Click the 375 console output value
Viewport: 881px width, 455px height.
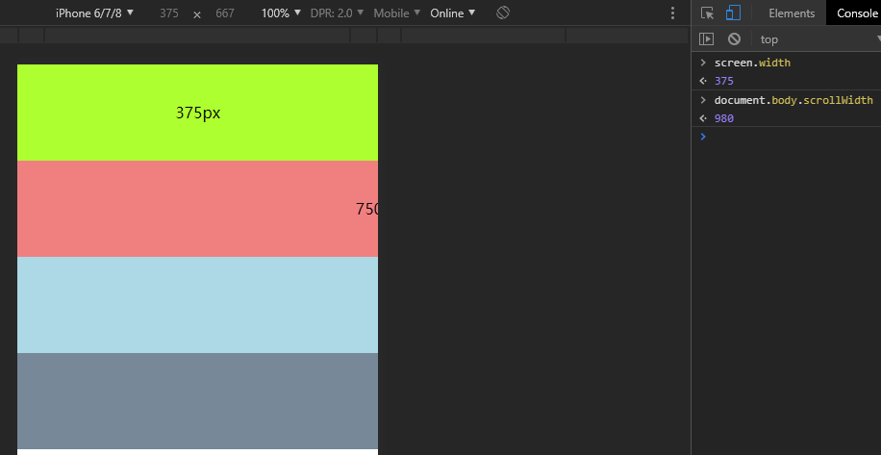click(723, 81)
